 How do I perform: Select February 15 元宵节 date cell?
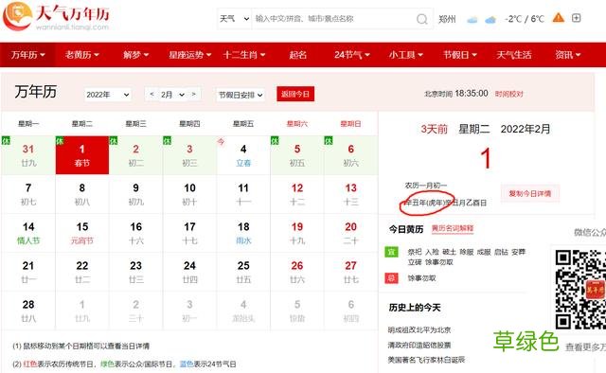[x=82, y=233]
